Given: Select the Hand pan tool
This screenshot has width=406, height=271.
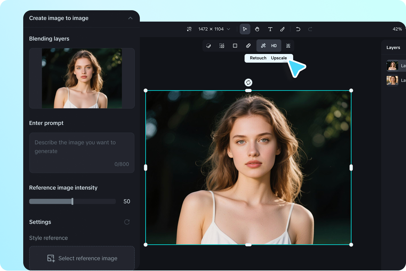Looking at the screenshot, I should pyautogui.click(x=257, y=29).
